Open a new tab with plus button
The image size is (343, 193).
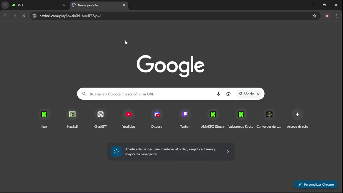pos(133,5)
